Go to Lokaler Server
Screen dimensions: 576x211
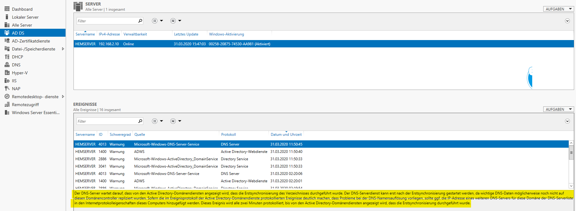(25, 17)
